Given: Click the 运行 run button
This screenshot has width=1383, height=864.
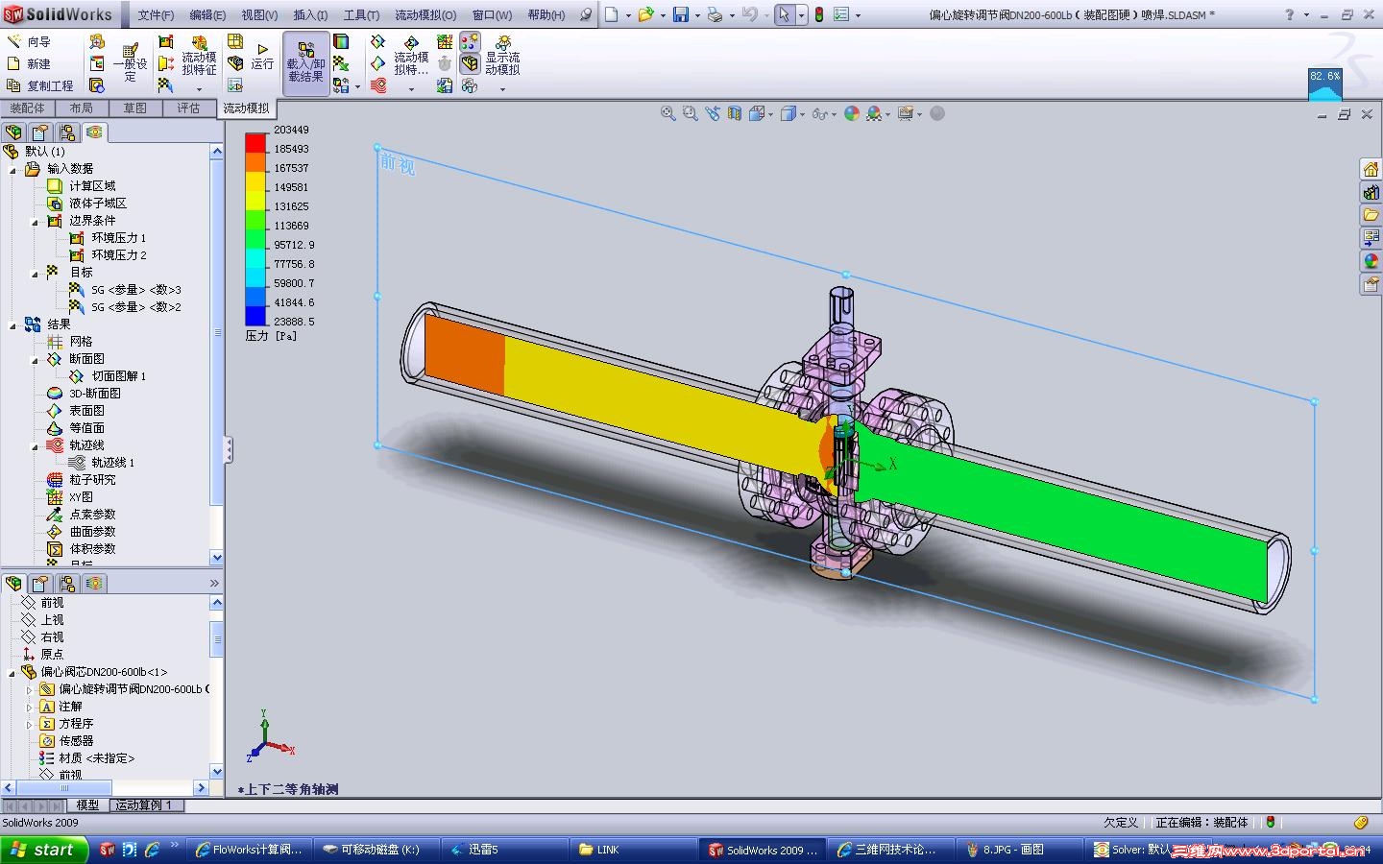Looking at the screenshot, I should [262, 56].
